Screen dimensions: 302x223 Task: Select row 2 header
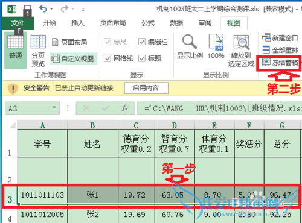pos(10,171)
